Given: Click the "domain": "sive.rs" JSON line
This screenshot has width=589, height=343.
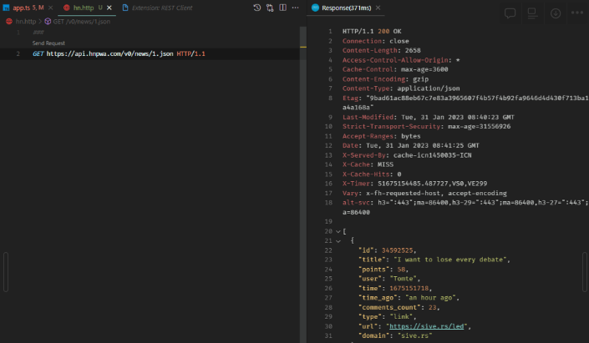Looking at the screenshot, I should (x=395, y=335).
